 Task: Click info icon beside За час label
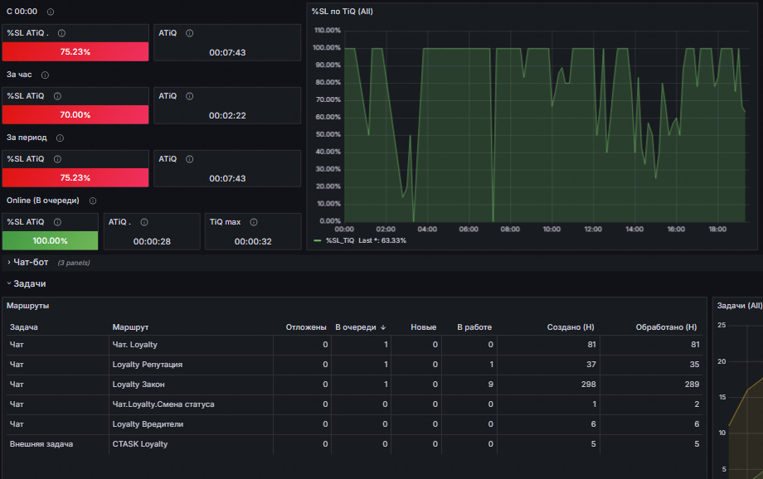(x=45, y=75)
